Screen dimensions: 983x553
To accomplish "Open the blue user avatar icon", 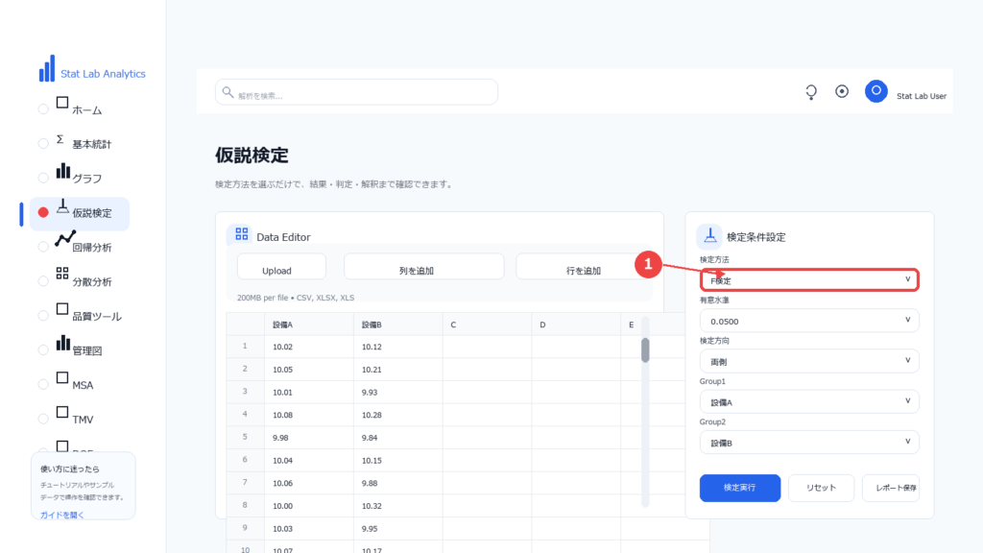I will coord(875,91).
